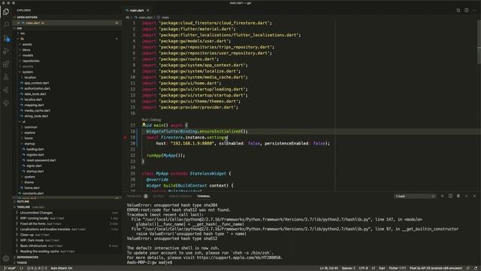Click main in the breadcrumb bar
Image resolution: width=481 pixels, height=271 pixels.
coord(165,17)
